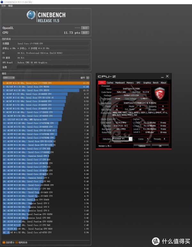Minimize the CPU-Z window
Image resolution: width=192 pixels, height=247 pixels.
162,77
